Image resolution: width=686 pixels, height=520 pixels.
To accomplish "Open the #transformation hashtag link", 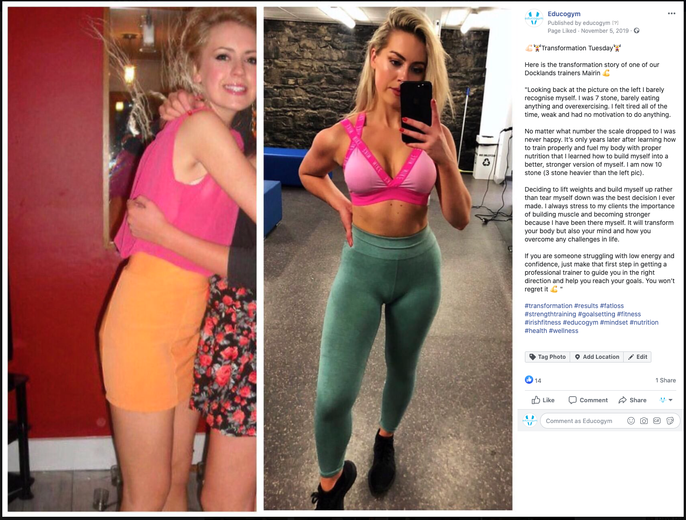I will pyautogui.click(x=548, y=306).
